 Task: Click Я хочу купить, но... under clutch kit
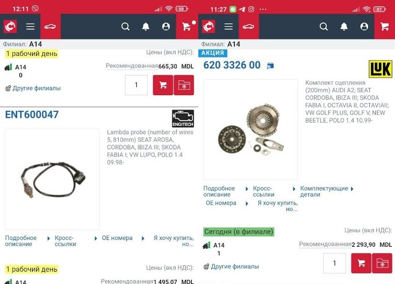click(278, 206)
